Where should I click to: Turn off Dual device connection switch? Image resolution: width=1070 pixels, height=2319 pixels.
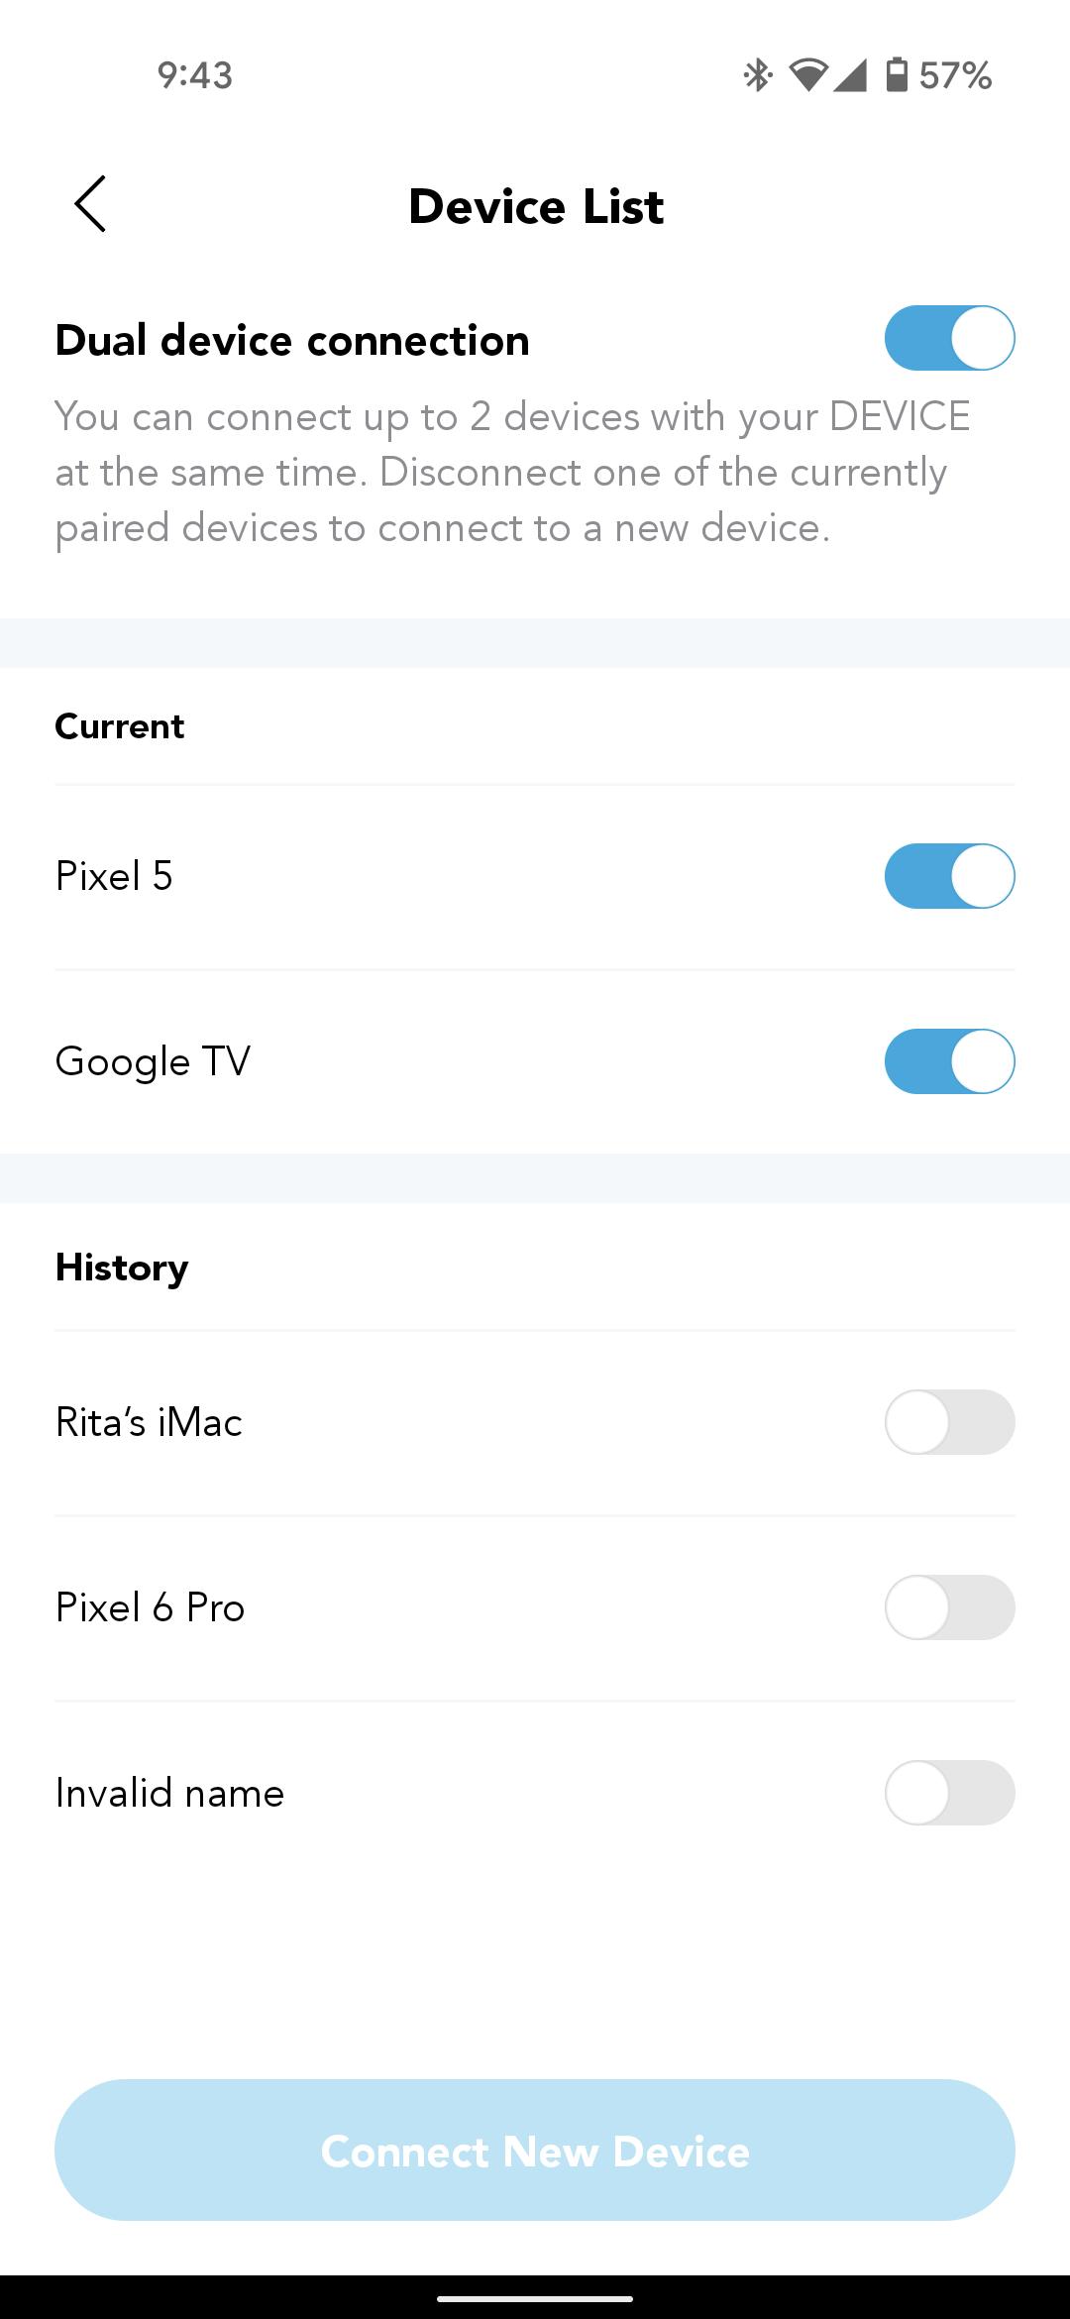(949, 338)
